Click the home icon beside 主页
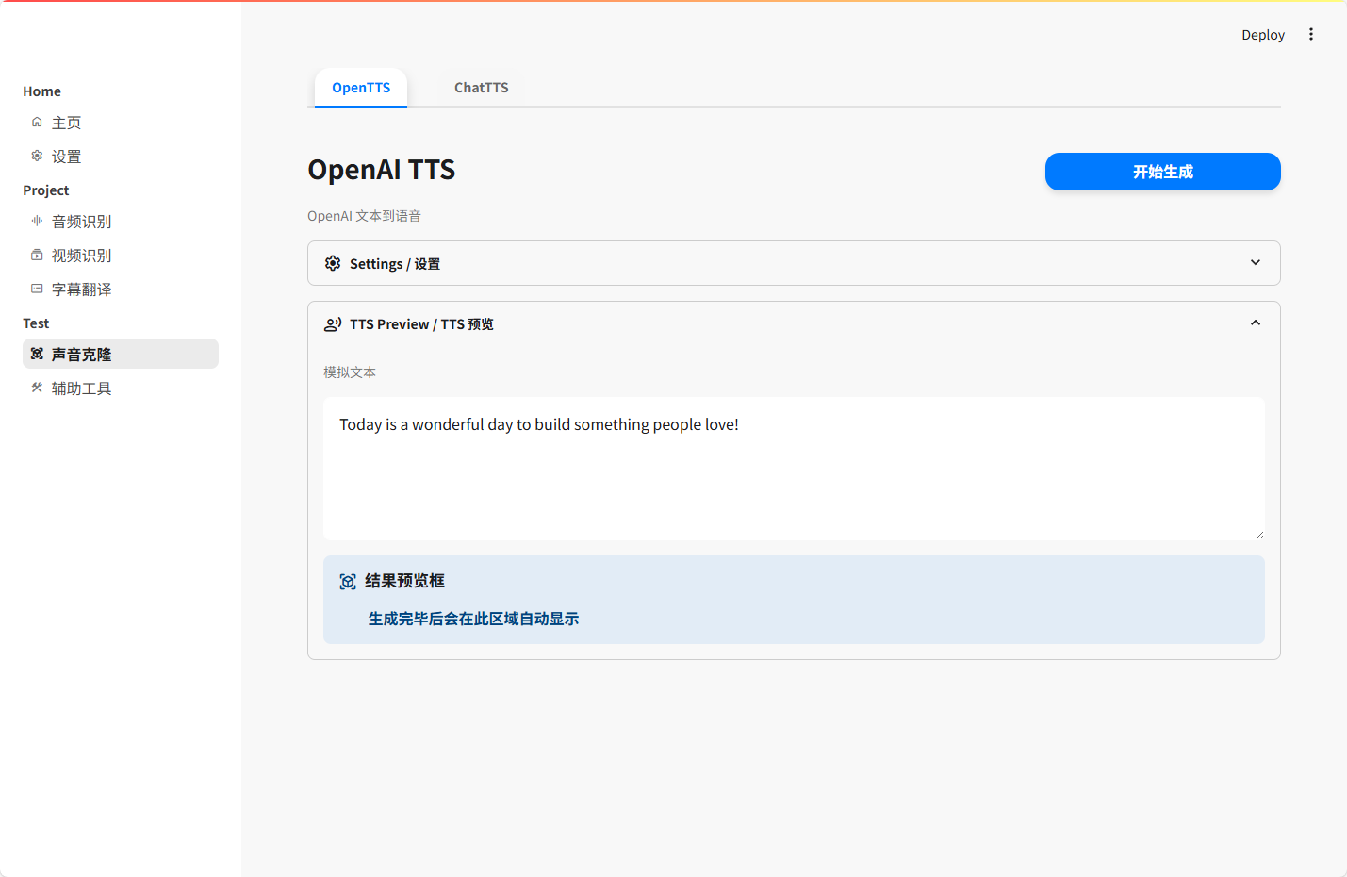1347x877 pixels. coord(37,123)
